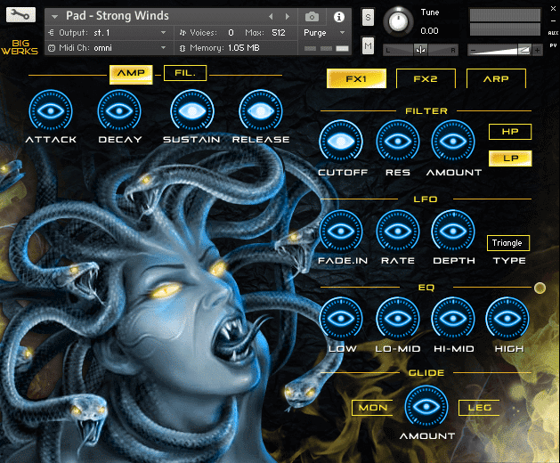Open the Midi Ch omni dropdown
The image size is (560, 463).
(110, 48)
